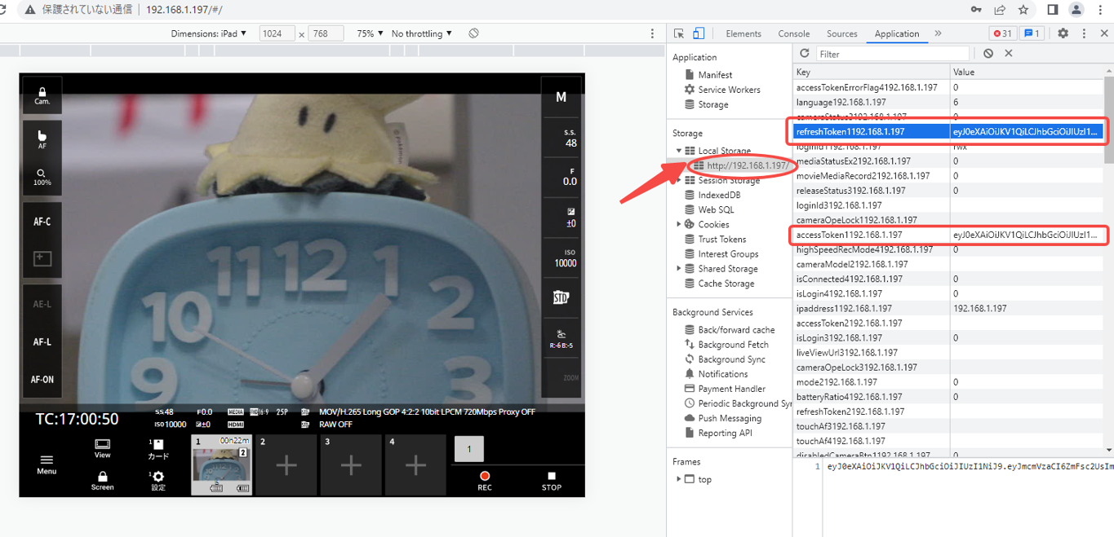Open the AF-C focus mode setting
This screenshot has width=1114, height=537.
coord(42,222)
